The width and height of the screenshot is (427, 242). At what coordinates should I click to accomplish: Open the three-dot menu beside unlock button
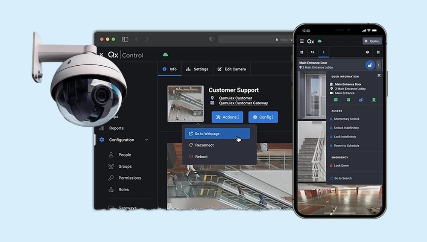(x=378, y=65)
